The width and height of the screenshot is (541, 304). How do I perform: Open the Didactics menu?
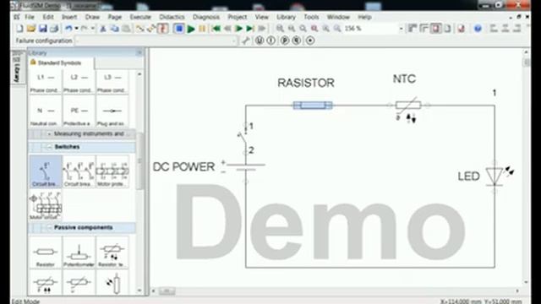172,17
